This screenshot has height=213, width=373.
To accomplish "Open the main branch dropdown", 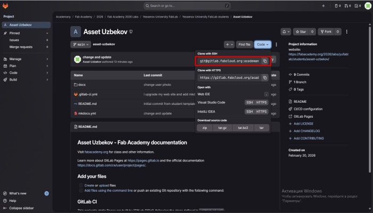I will [80, 44].
